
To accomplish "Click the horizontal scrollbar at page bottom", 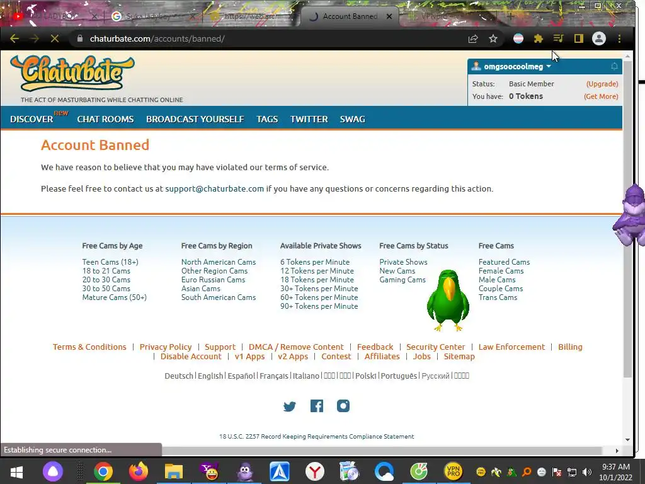I will 382,451.
